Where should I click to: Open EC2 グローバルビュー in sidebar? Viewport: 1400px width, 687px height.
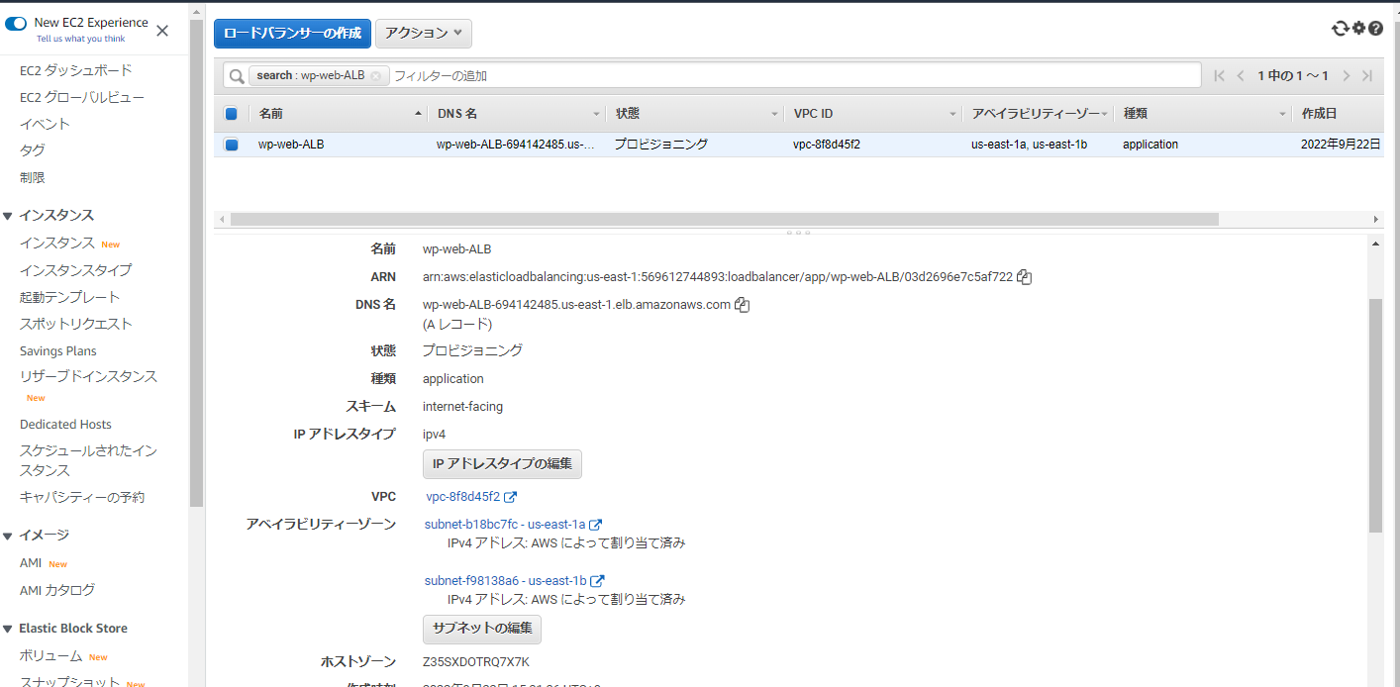pos(82,97)
